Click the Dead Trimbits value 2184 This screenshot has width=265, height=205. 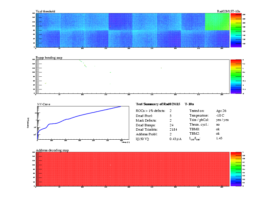pos(173,129)
